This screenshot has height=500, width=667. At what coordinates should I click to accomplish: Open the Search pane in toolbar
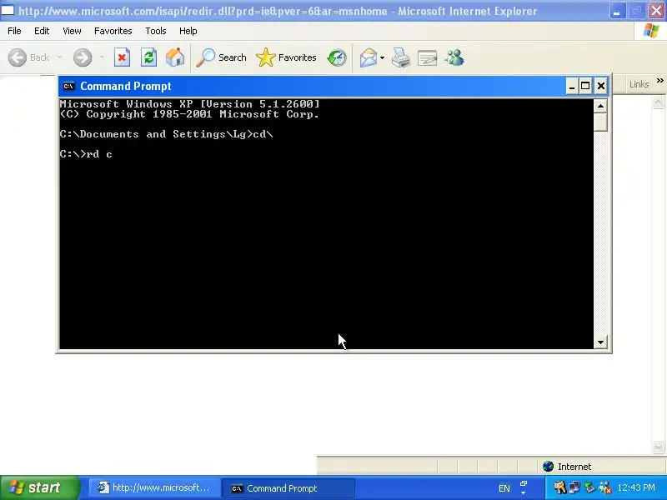coord(221,57)
